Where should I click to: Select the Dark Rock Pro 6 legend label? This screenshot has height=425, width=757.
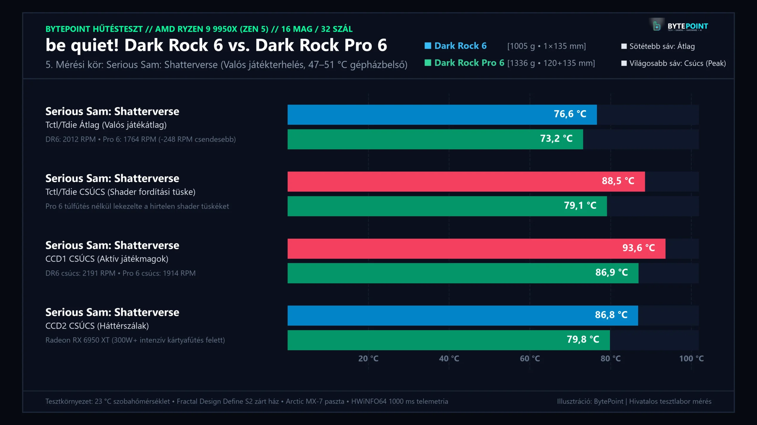tap(469, 63)
